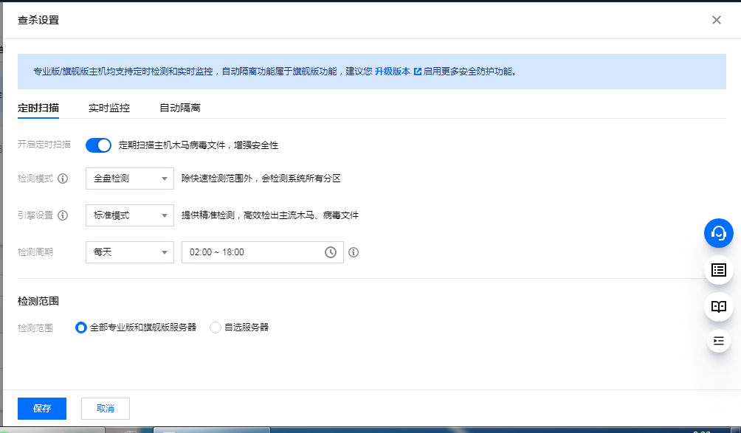This screenshot has height=433, width=741.
Task: Click the 检测范围 section heading
Action: pyautogui.click(x=38, y=301)
